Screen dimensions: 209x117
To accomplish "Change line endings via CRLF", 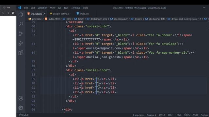I will click(x=170, y=115).
